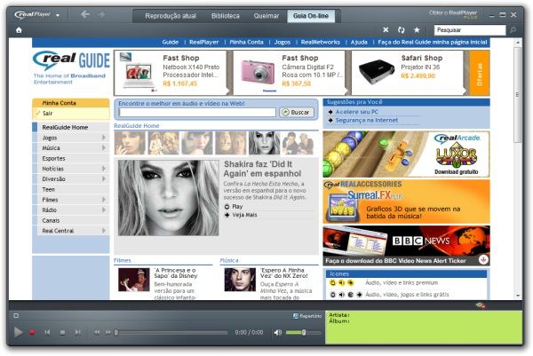Click the Buscar search button

click(x=297, y=112)
